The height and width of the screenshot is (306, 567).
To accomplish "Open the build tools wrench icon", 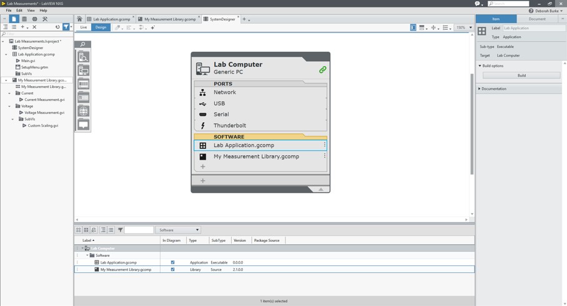I will pyautogui.click(x=45, y=19).
